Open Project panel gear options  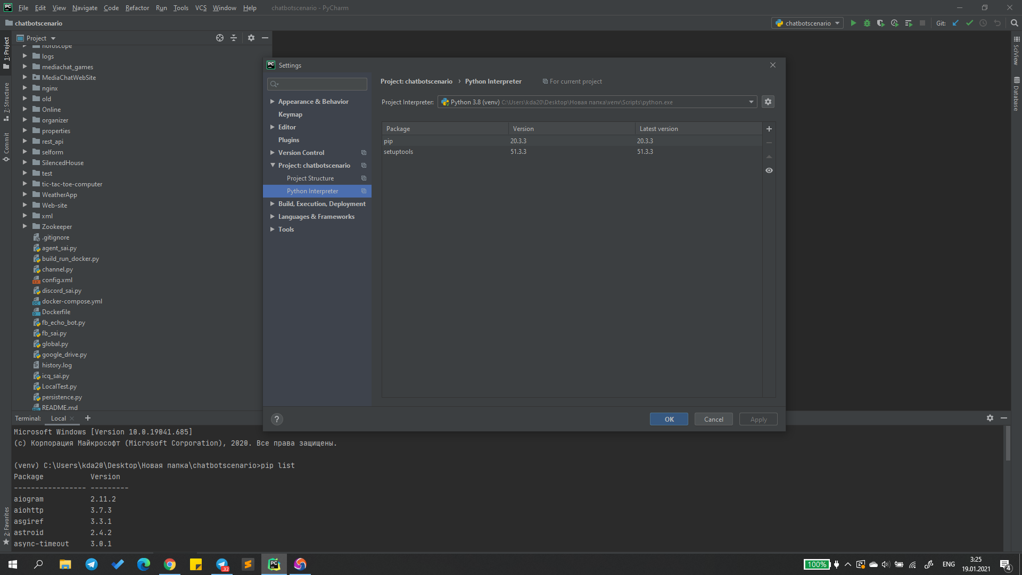251,38
